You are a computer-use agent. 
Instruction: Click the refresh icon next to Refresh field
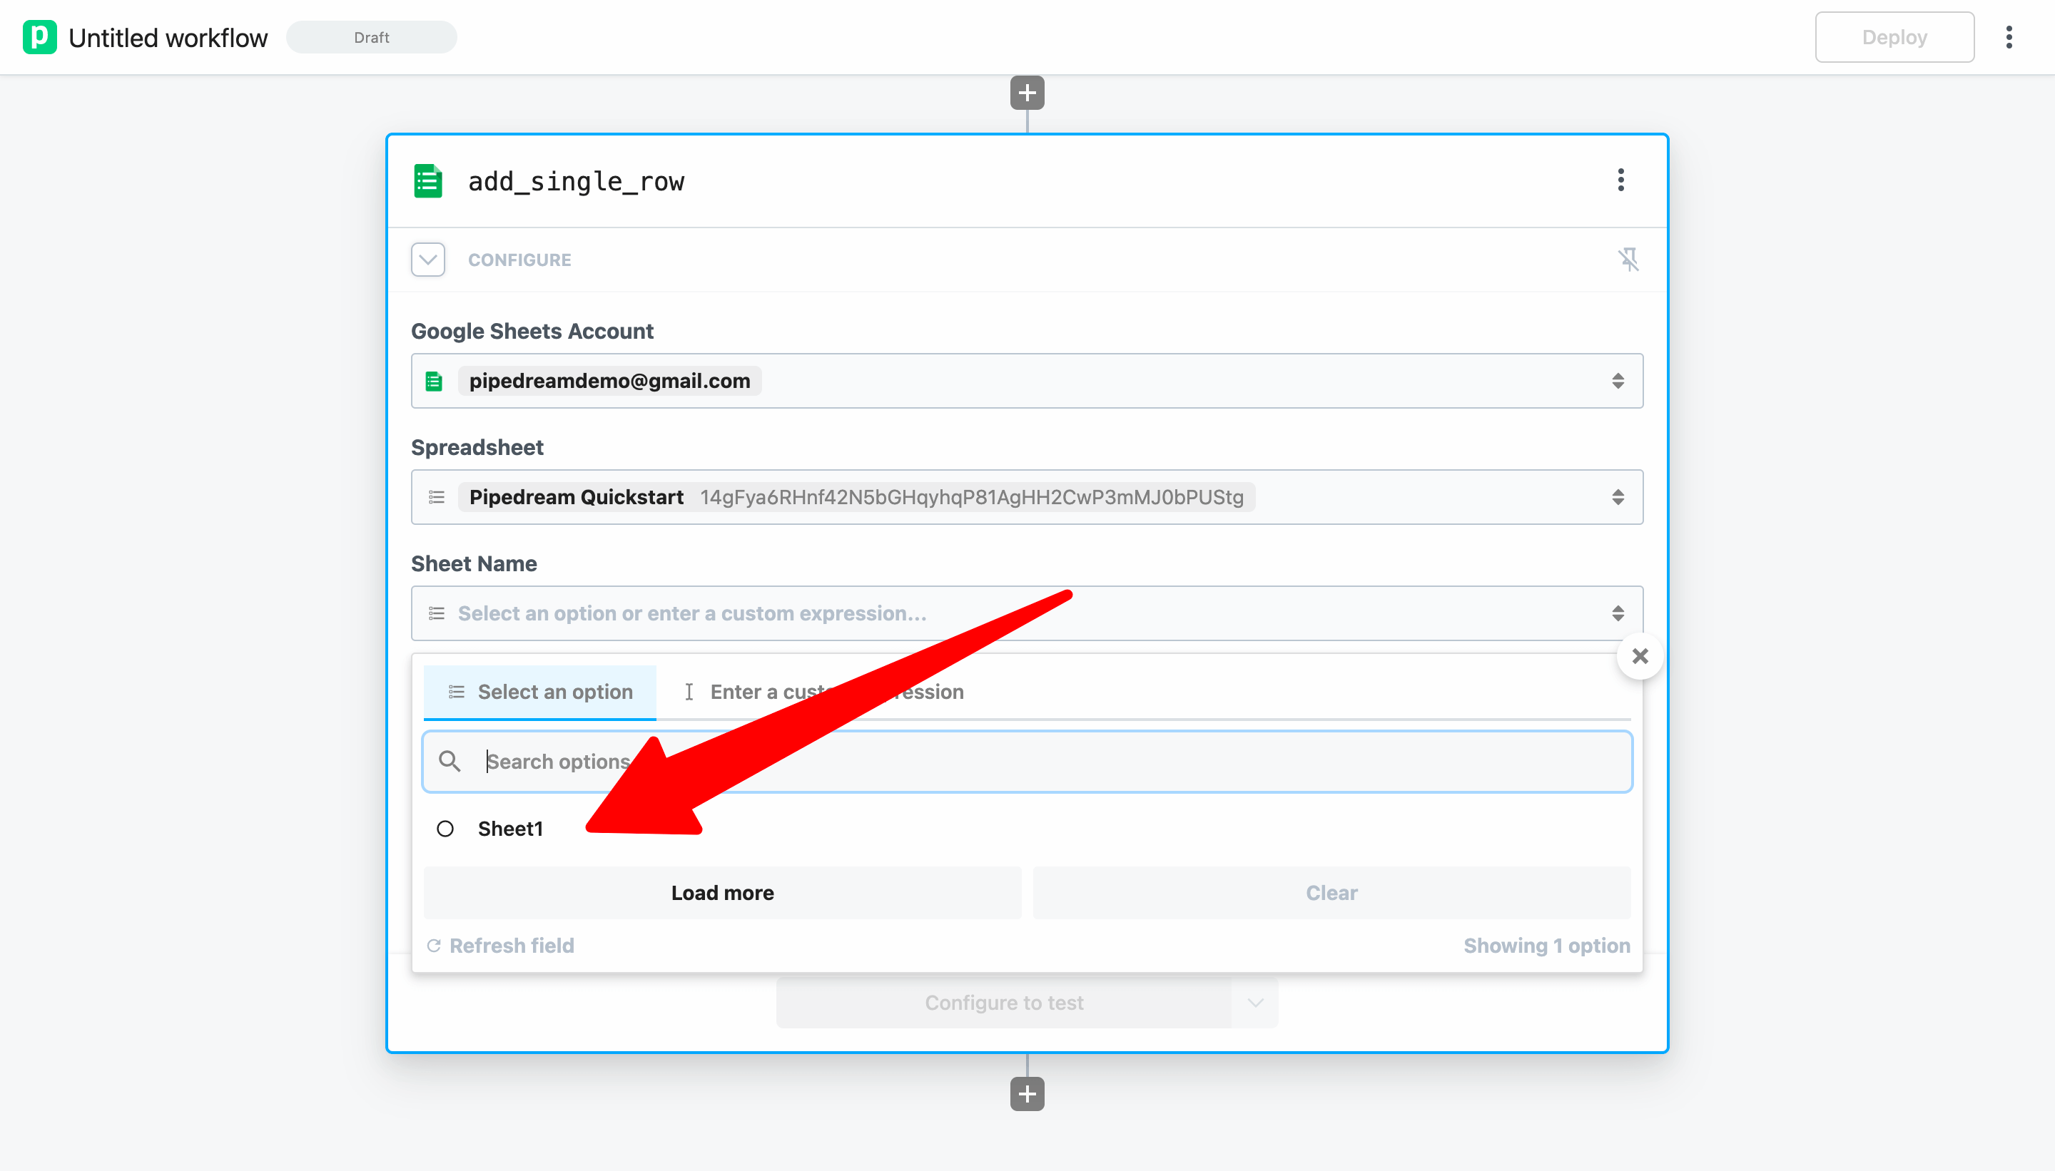point(433,945)
